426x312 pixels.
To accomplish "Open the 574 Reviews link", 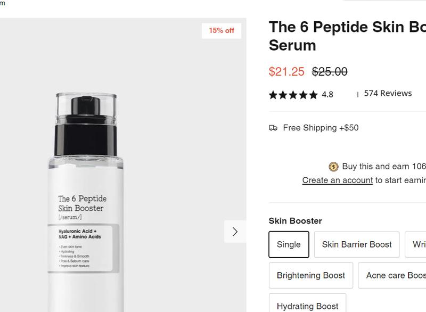I will pyautogui.click(x=388, y=93).
